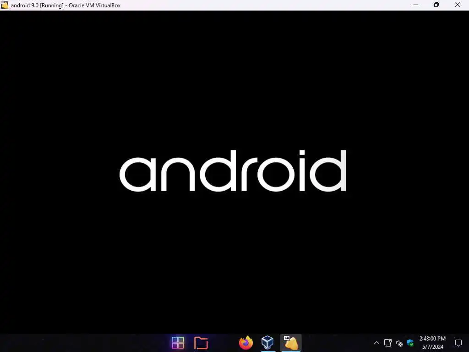
Task: Open Windows Security shield tray icon
Action: point(410,343)
